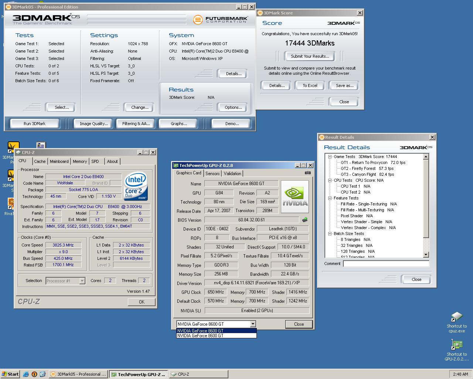Click the taskbar clock showing 2:48 AM
This screenshot has height=379, width=473.
click(460, 374)
